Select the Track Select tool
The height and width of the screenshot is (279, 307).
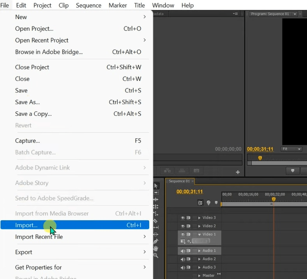156,192
